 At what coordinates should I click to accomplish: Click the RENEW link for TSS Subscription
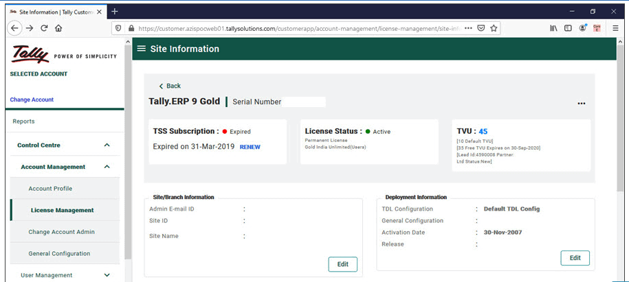pos(250,147)
